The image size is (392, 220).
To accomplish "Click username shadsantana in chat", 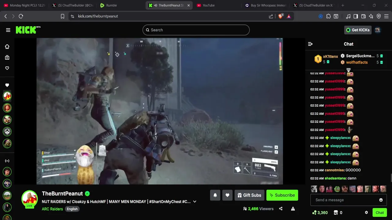I will (335, 178).
